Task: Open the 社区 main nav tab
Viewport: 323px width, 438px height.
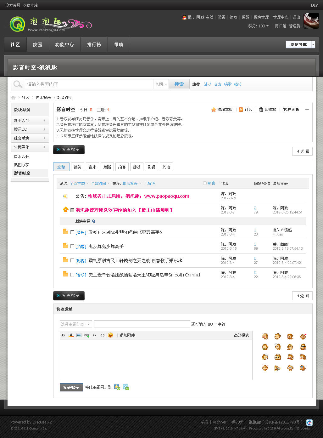Action: (x=15, y=44)
